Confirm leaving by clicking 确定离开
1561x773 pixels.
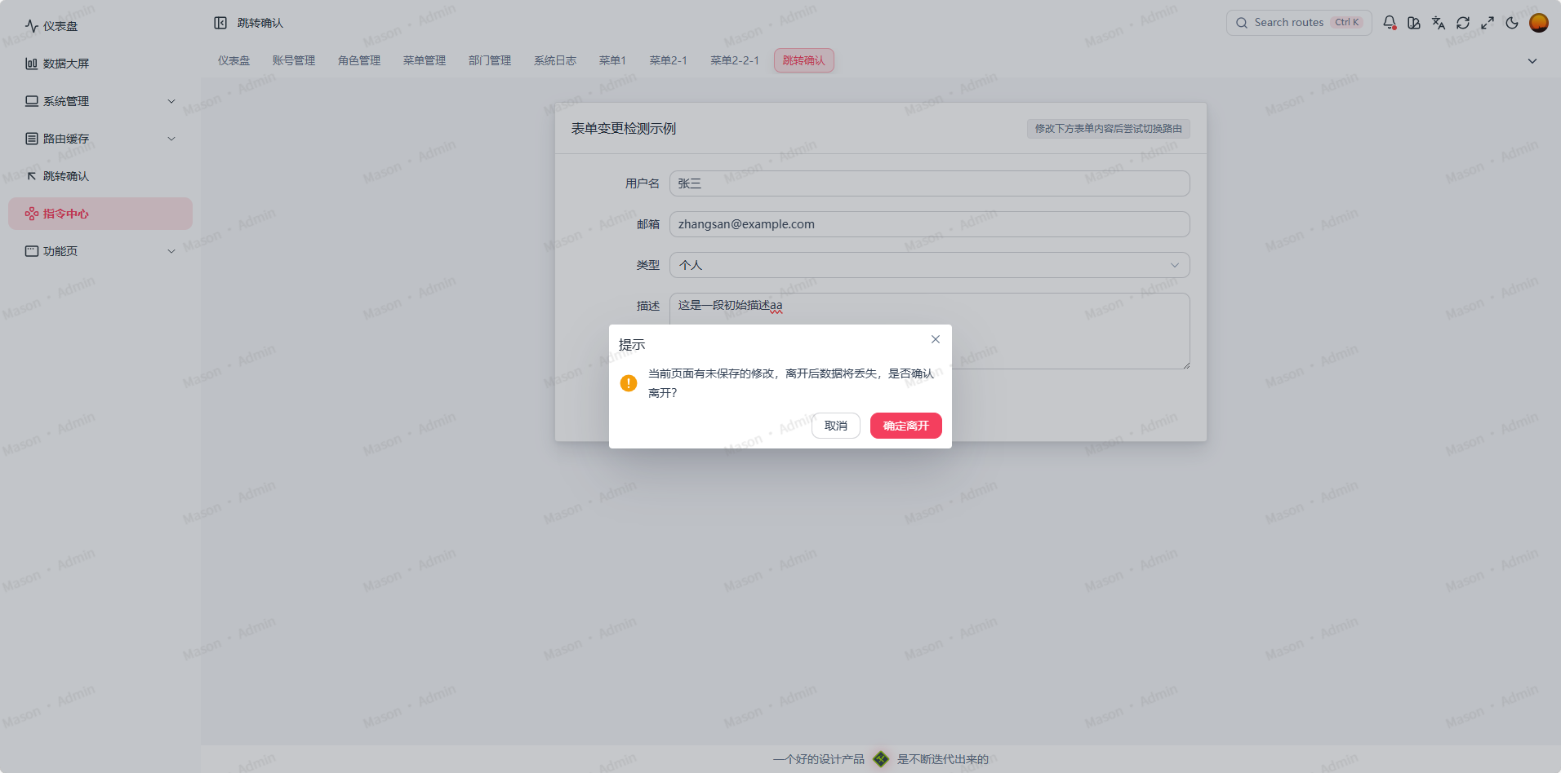click(905, 425)
